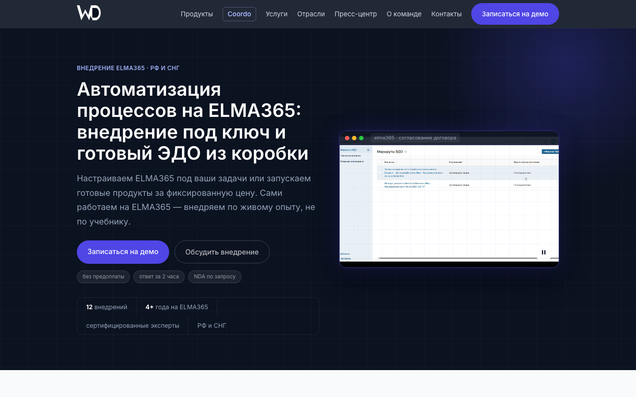
Task: Click the '4+ года на ELMA365' stat
Action: [x=177, y=307]
